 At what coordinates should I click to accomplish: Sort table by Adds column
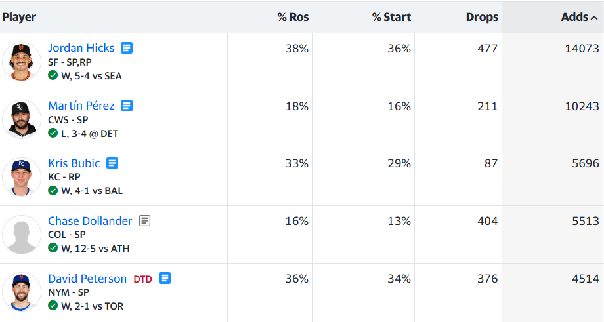tap(574, 17)
